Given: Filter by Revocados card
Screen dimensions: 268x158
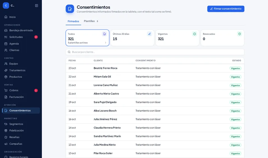Looking at the screenshot, I should pyautogui.click(x=222, y=38).
